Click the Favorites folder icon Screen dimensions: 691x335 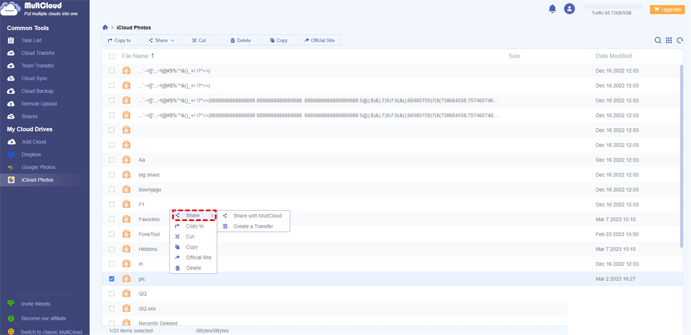pos(126,219)
